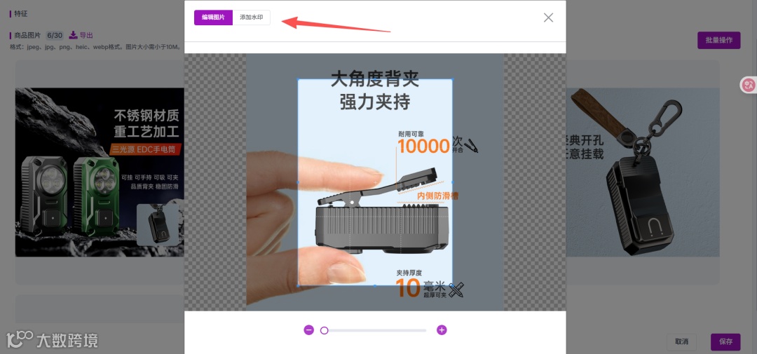
Task: Select the right-middle crop edge handle
Action: click(452, 182)
